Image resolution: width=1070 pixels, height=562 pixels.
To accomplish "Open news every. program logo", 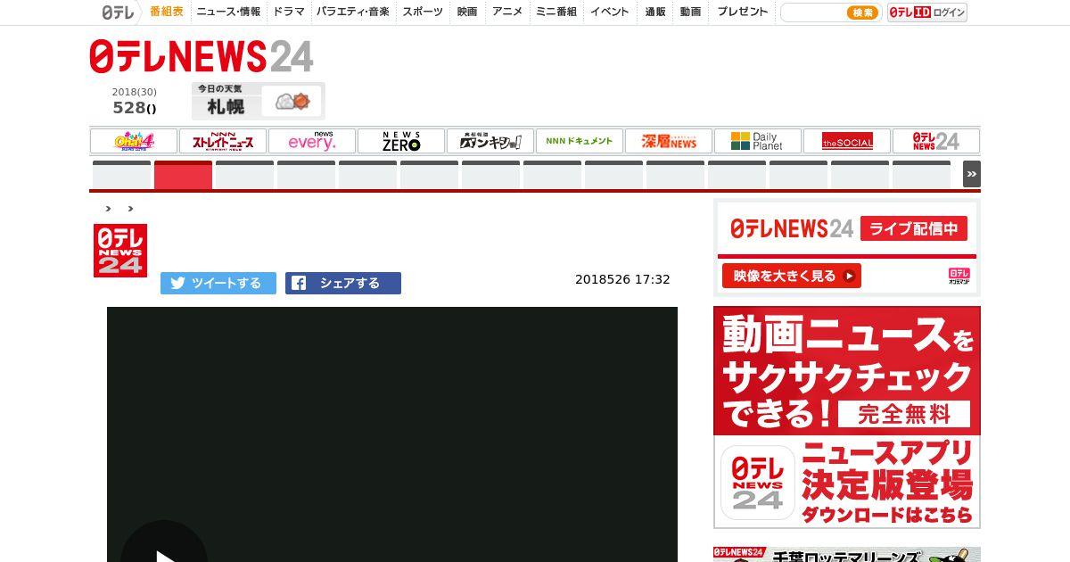I will click(x=312, y=141).
